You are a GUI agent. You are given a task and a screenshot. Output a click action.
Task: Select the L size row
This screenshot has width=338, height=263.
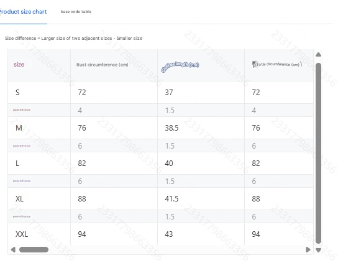click(x=160, y=163)
